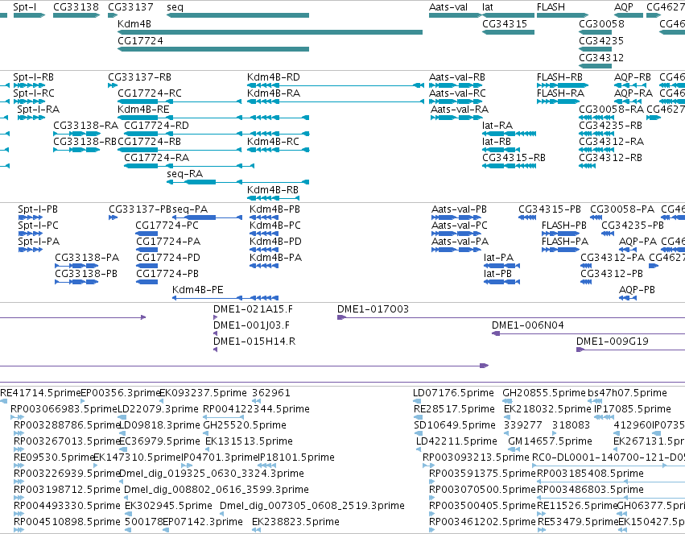The image size is (685, 534).
Task: Click EST GH25520.5prime label
Action: click(245, 425)
